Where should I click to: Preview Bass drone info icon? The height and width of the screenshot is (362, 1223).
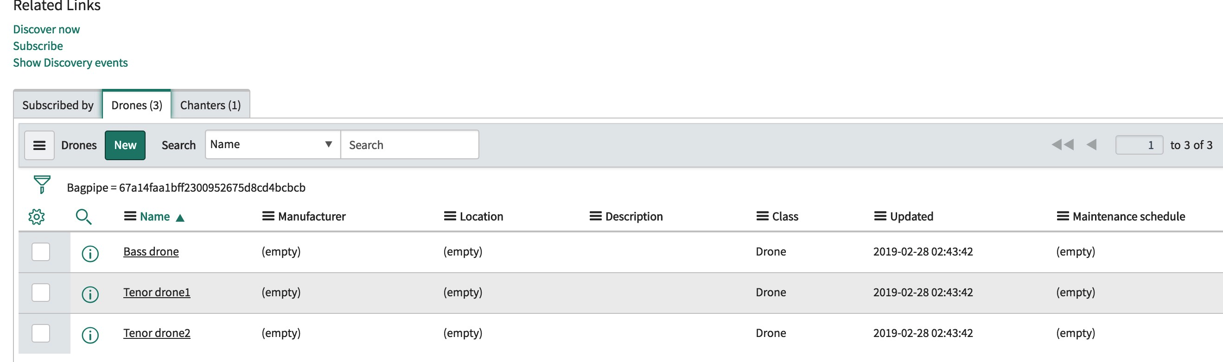point(90,254)
